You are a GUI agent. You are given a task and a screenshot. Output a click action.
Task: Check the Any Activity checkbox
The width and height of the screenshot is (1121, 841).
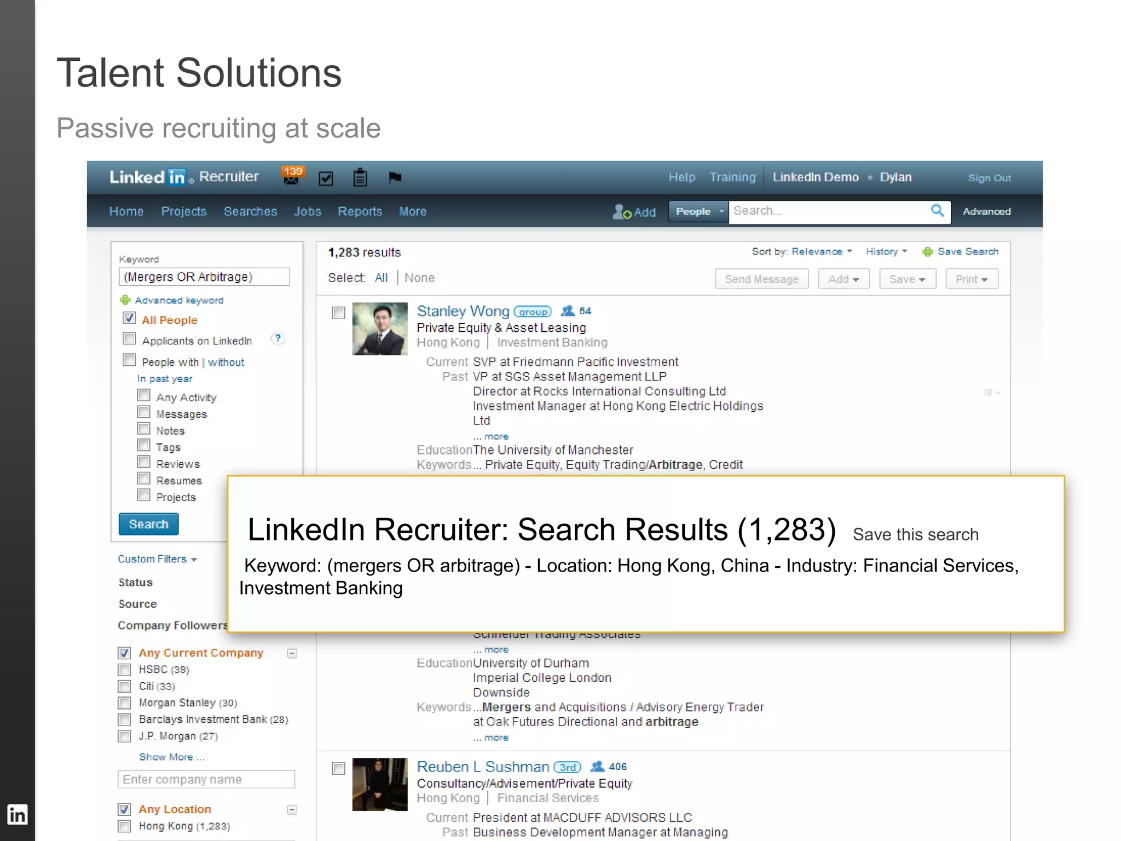[143, 395]
